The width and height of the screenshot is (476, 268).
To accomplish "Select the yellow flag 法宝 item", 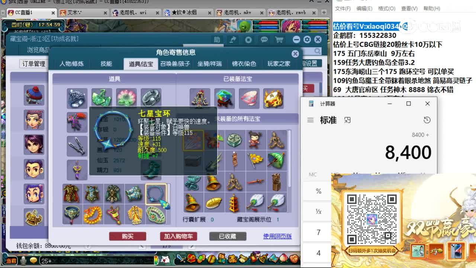I will 255,161.
